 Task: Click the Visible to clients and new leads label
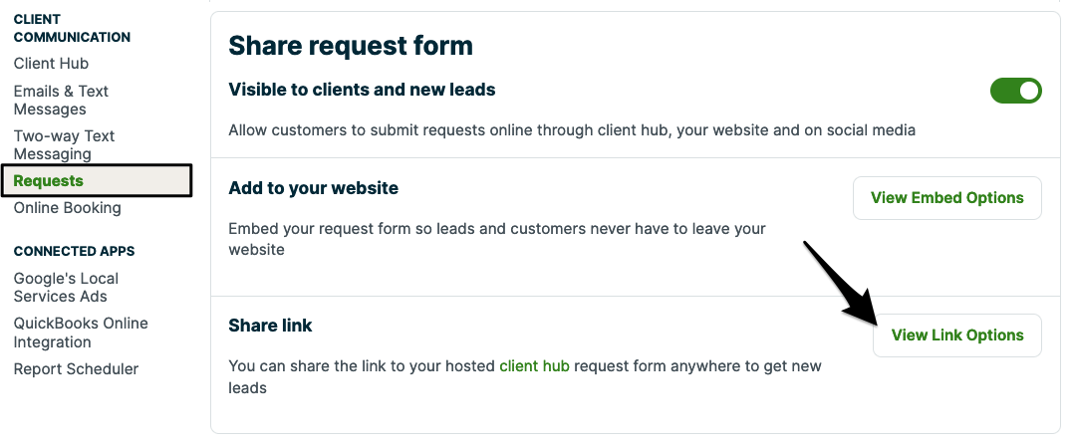362,91
